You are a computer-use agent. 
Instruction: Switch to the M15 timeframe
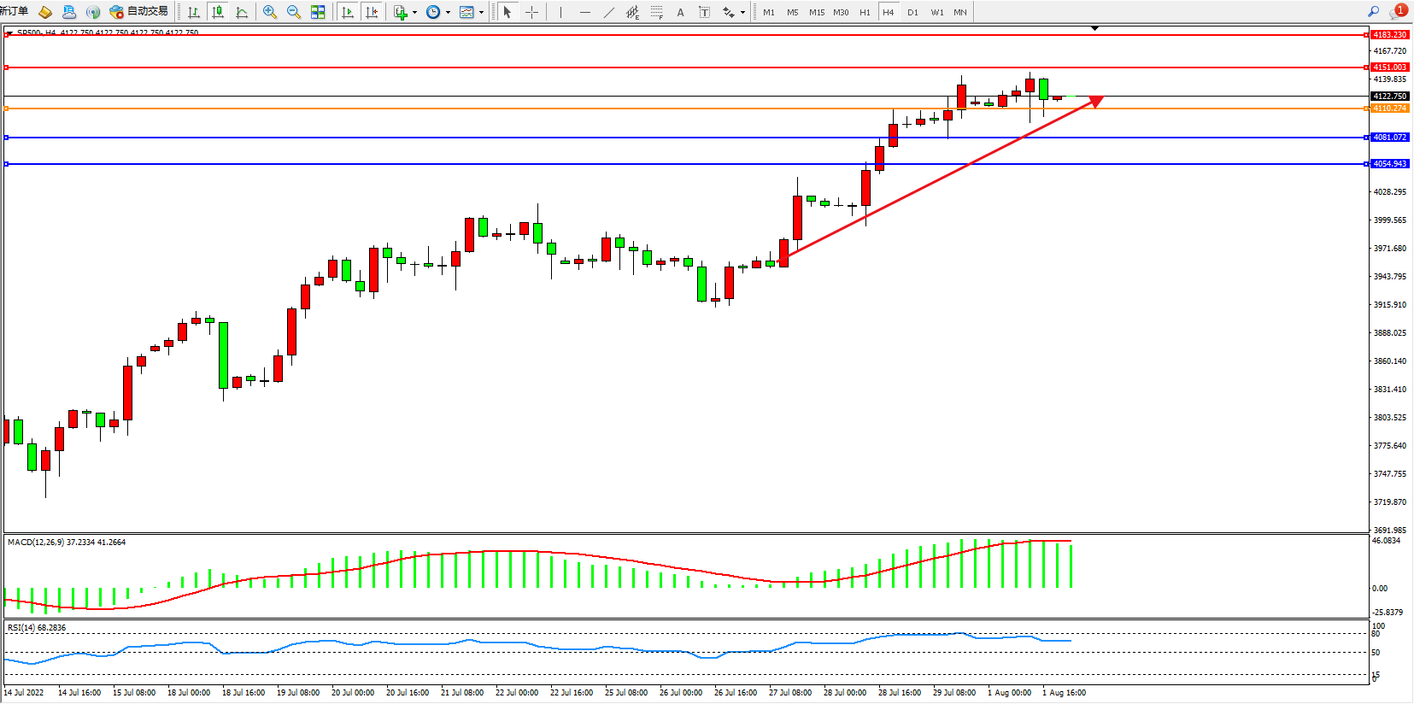(817, 12)
